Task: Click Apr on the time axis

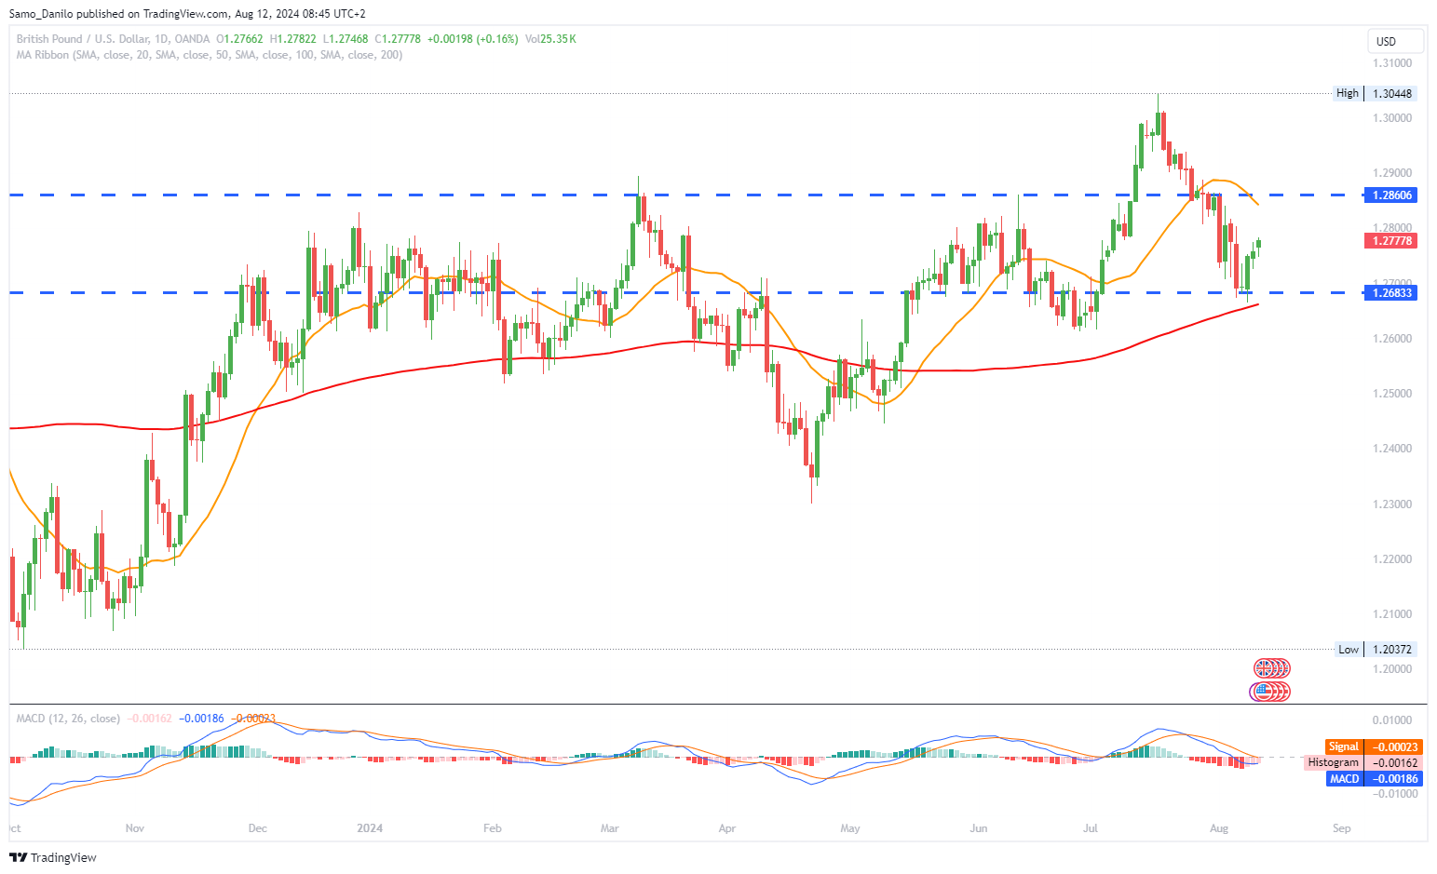Action: [727, 828]
